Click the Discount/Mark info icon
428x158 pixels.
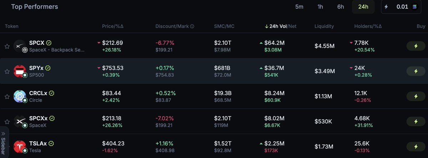coord(192,26)
